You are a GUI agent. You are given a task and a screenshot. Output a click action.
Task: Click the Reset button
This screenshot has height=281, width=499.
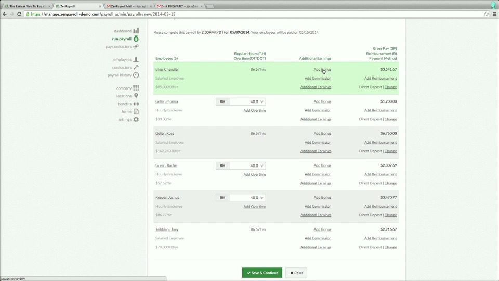coord(296,273)
